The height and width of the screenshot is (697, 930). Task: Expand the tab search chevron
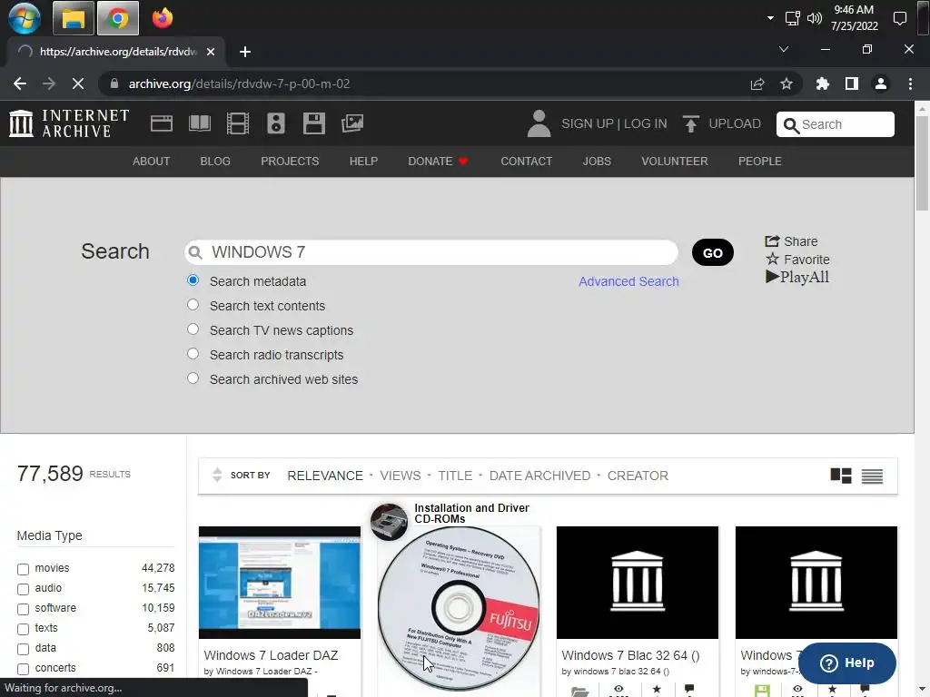click(x=784, y=49)
